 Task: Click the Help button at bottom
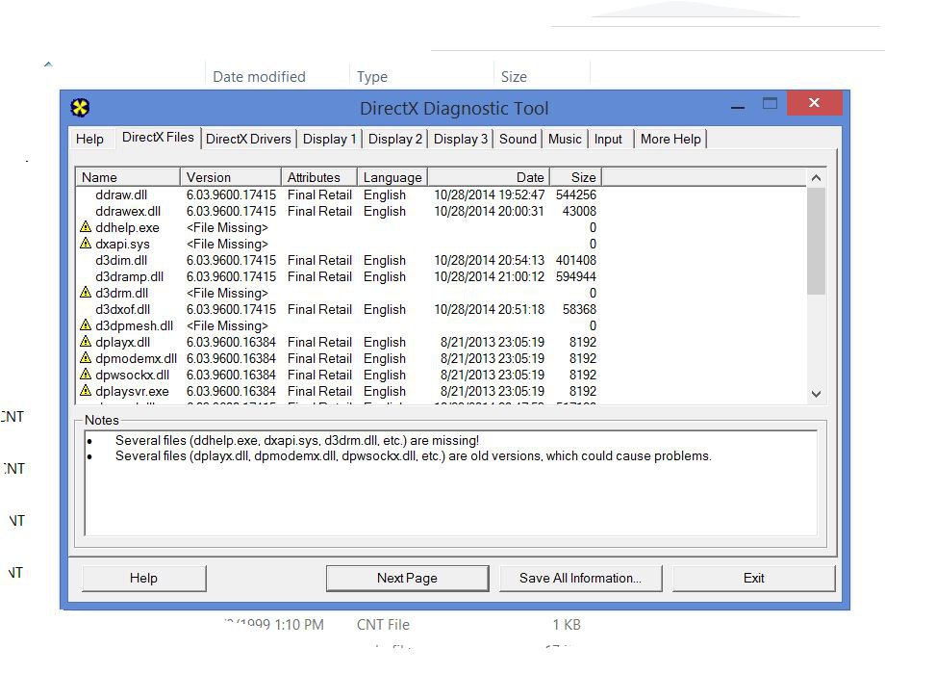(143, 579)
